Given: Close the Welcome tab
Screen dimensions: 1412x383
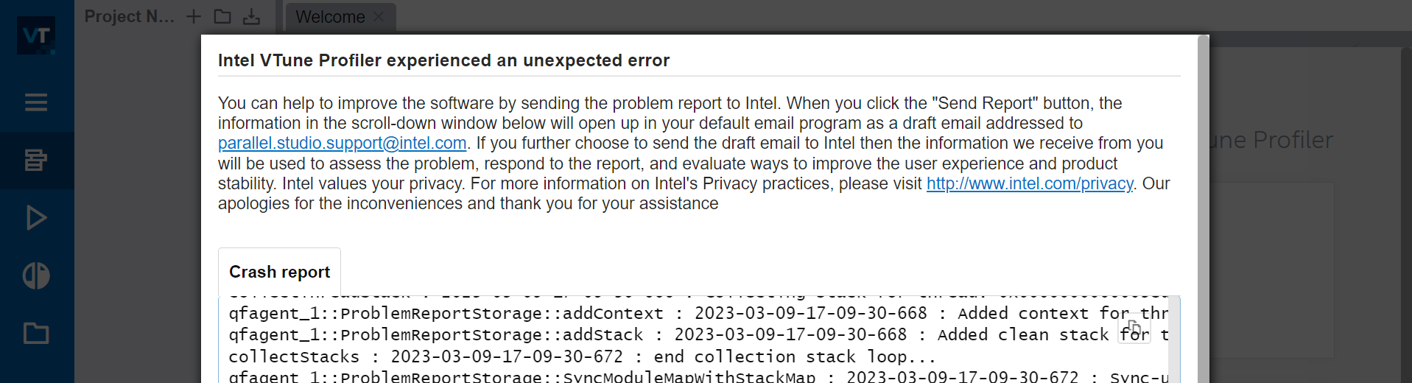Looking at the screenshot, I should point(379,17).
